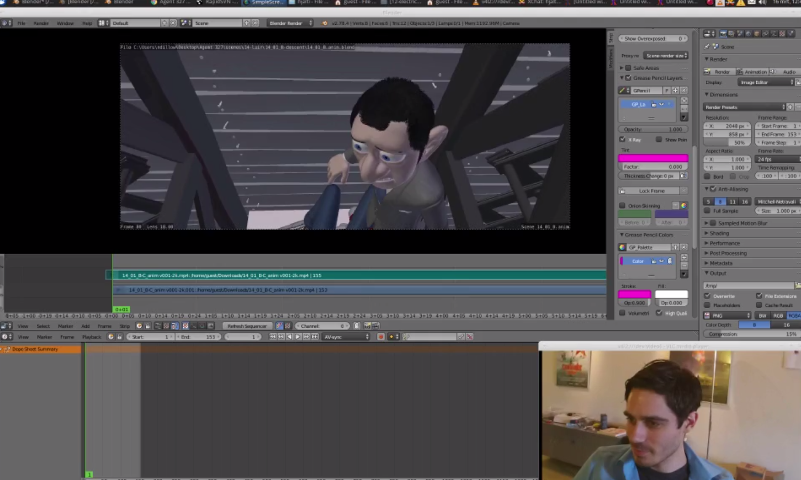Open the Tint color swatch

tap(653, 158)
